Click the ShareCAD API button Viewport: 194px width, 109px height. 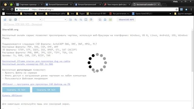[x=126, y=19]
